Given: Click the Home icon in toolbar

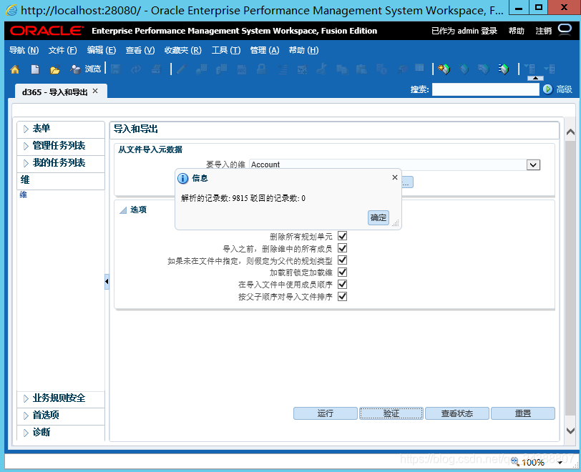Looking at the screenshot, I should (x=15, y=69).
